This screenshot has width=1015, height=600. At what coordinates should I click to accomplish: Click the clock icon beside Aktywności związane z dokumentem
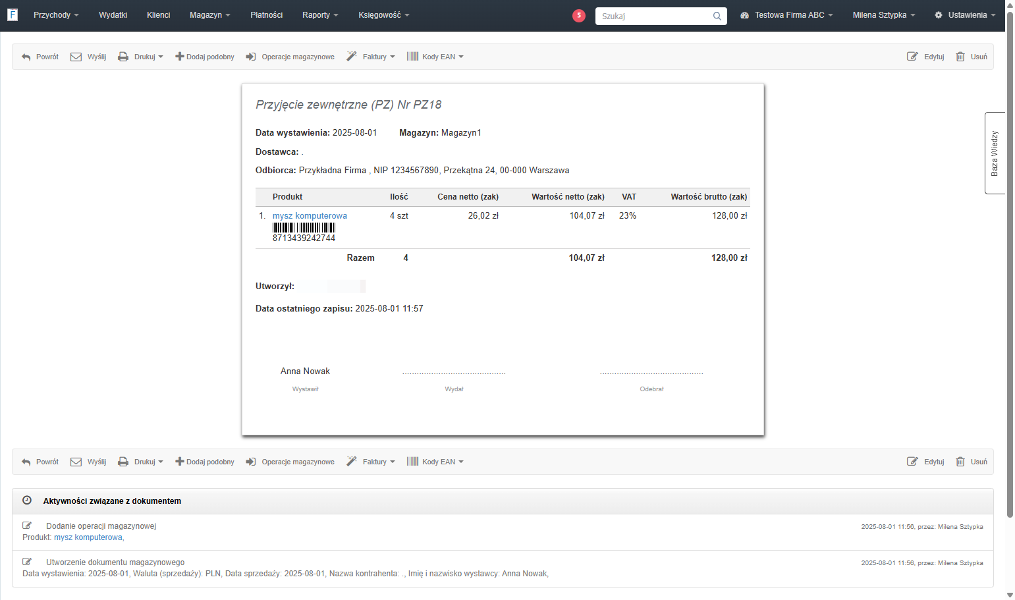coord(27,501)
